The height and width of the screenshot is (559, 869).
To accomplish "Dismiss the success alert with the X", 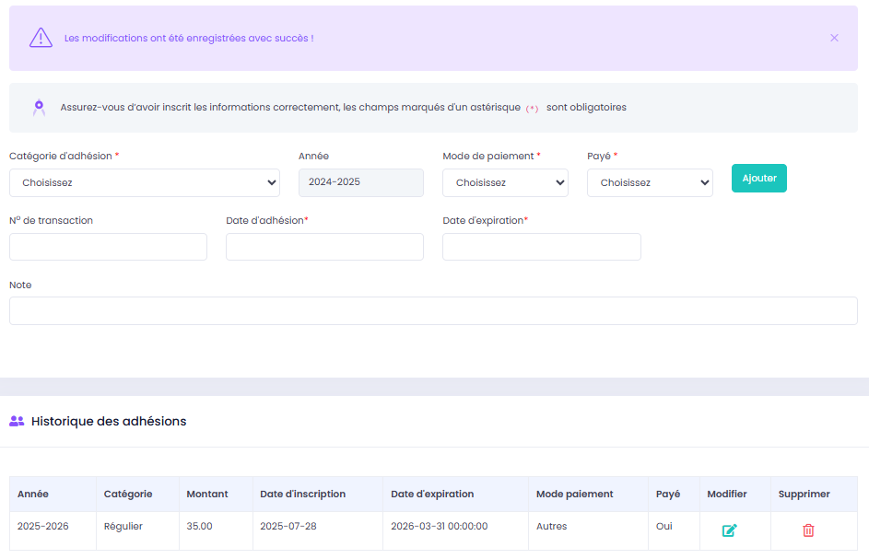I will point(834,38).
